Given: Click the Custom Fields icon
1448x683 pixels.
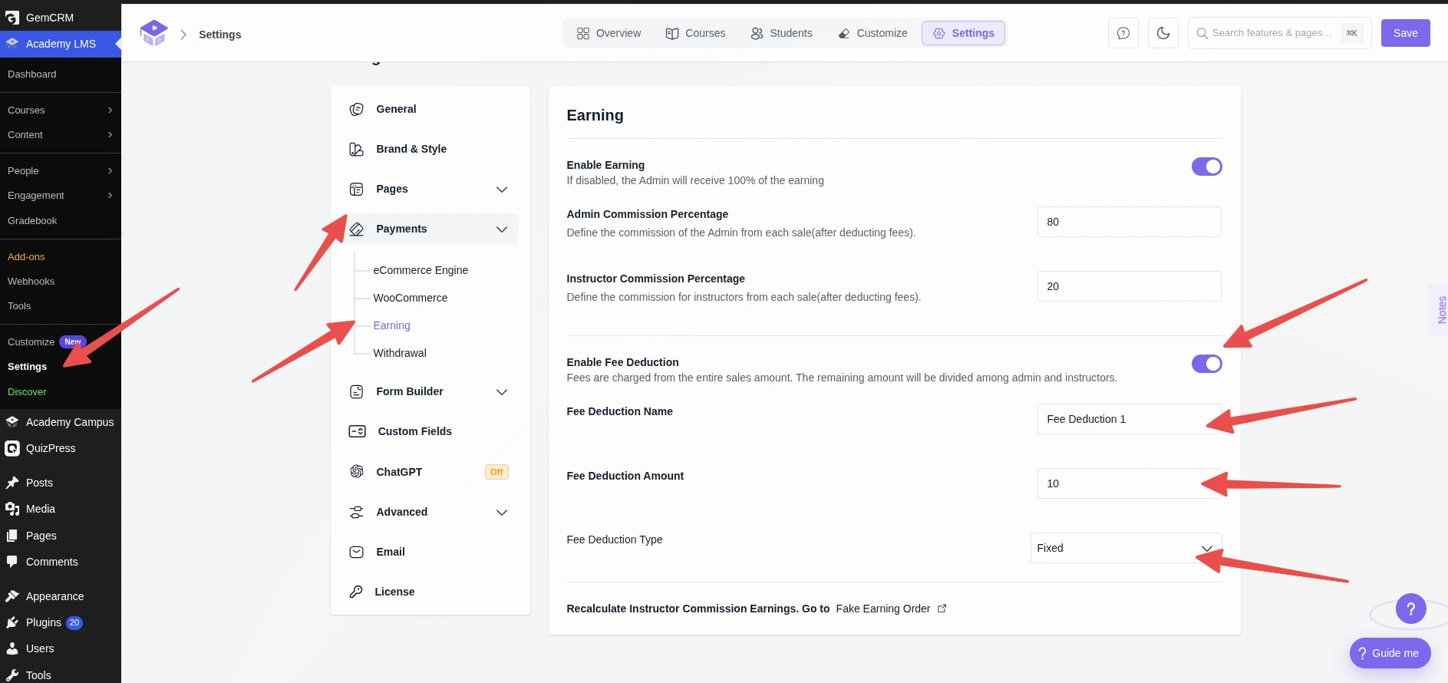Looking at the screenshot, I should click(358, 431).
